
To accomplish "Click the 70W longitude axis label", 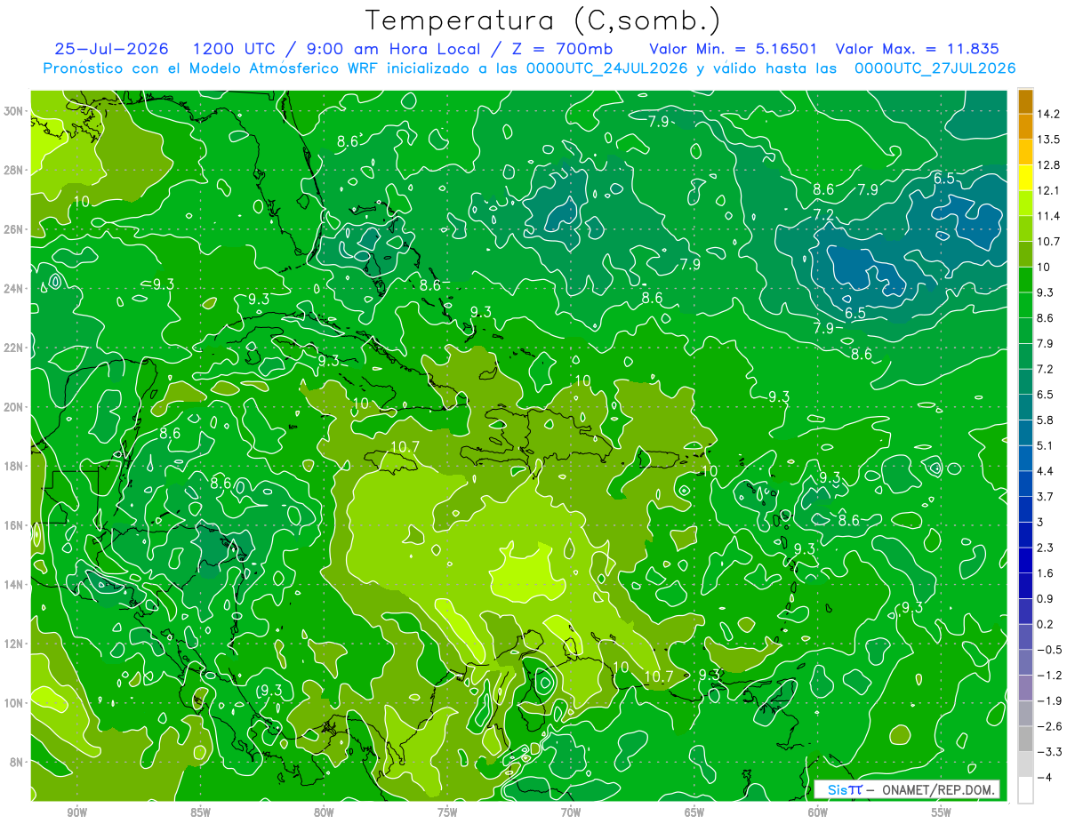I will [x=571, y=812].
